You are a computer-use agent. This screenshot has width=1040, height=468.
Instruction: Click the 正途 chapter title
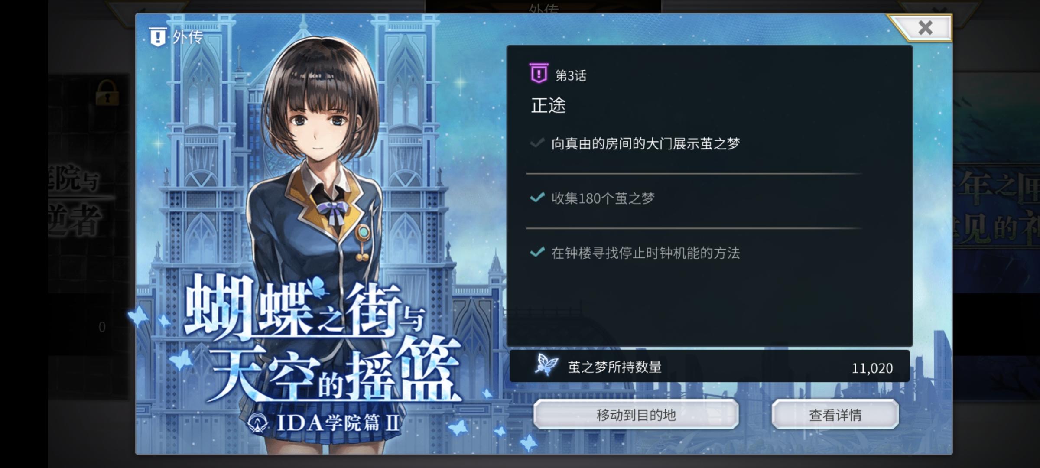(x=548, y=105)
